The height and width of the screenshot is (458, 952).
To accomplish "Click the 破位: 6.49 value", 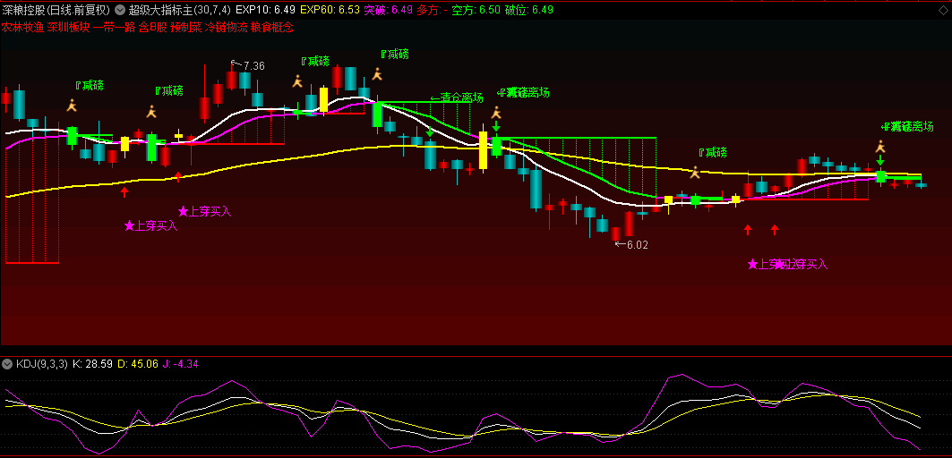I will click(x=528, y=11).
